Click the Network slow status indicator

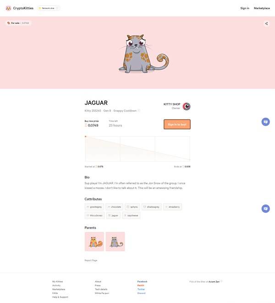(49, 8)
